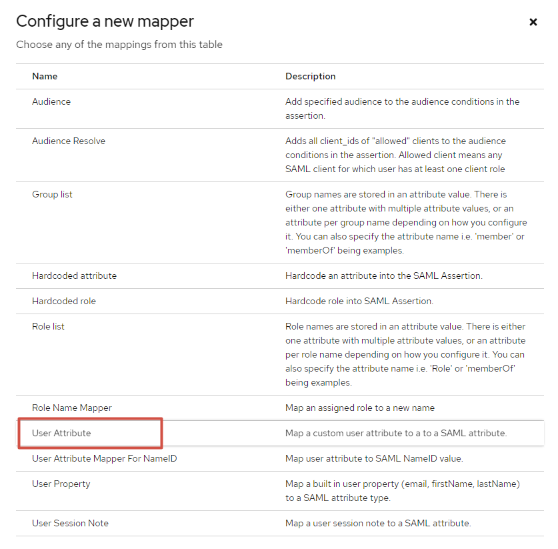Select the highlighted User Attribute mapper
This screenshot has width=558, height=549.
(61, 433)
